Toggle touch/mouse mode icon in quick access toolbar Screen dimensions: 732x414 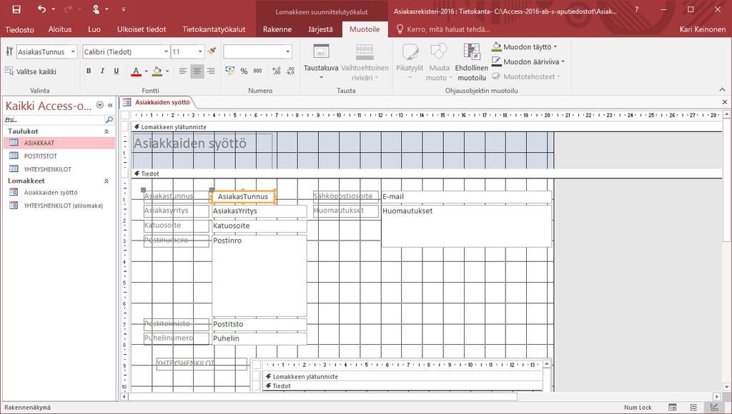coord(97,9)
